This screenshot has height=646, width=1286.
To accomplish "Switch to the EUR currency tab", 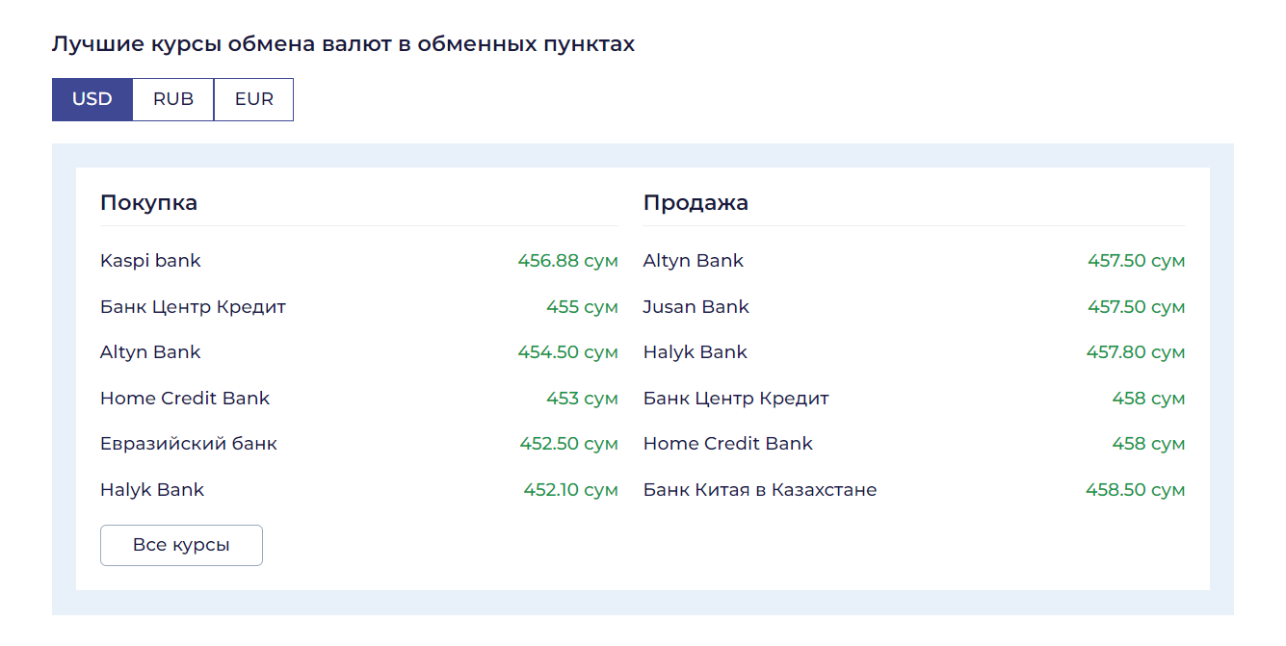I will coord(254,99).
